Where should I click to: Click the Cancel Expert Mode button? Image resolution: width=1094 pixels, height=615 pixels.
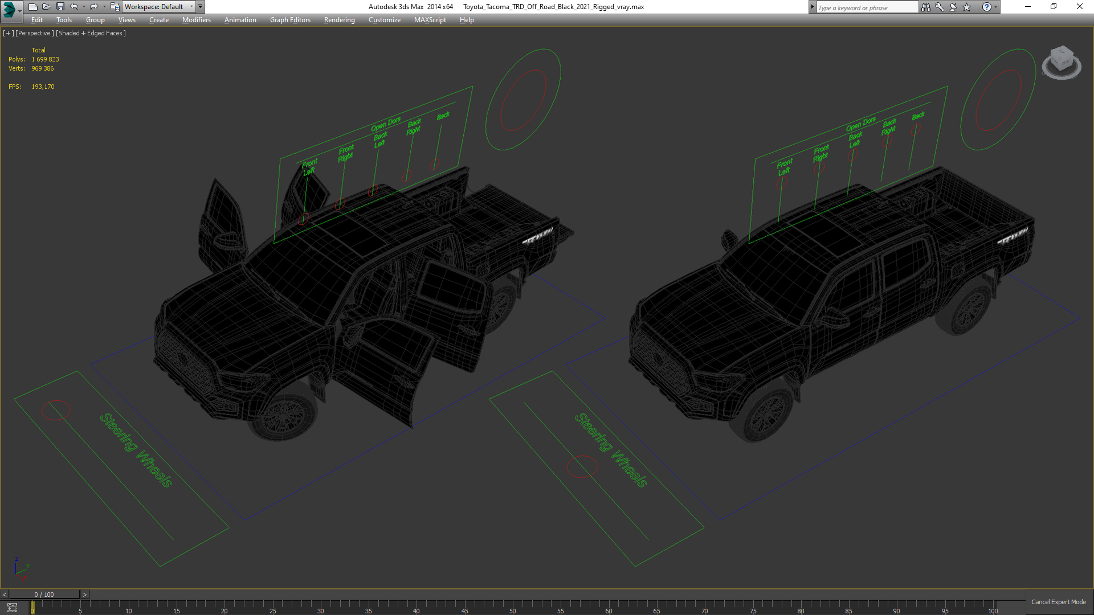(1058, 602)
